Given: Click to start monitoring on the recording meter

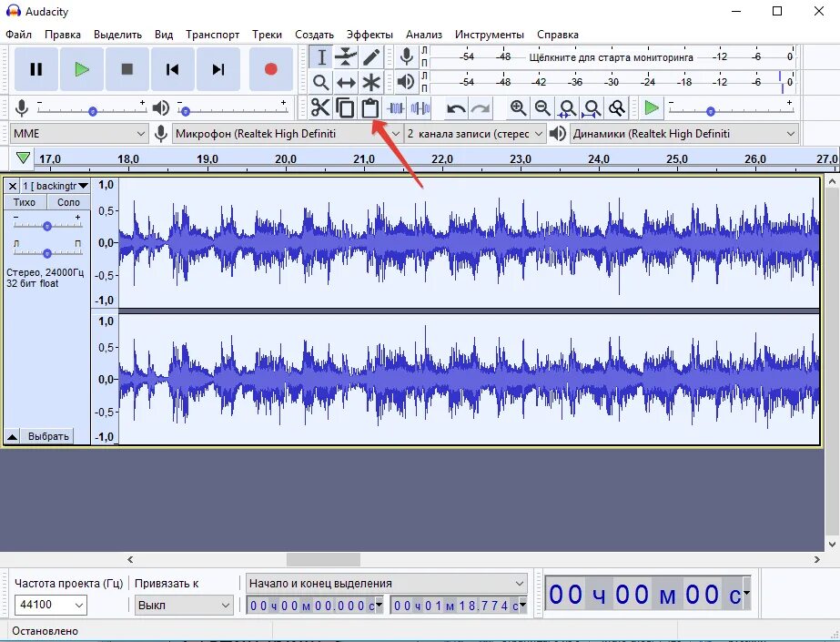Looking at the screenshot, I should pos(612,56).
